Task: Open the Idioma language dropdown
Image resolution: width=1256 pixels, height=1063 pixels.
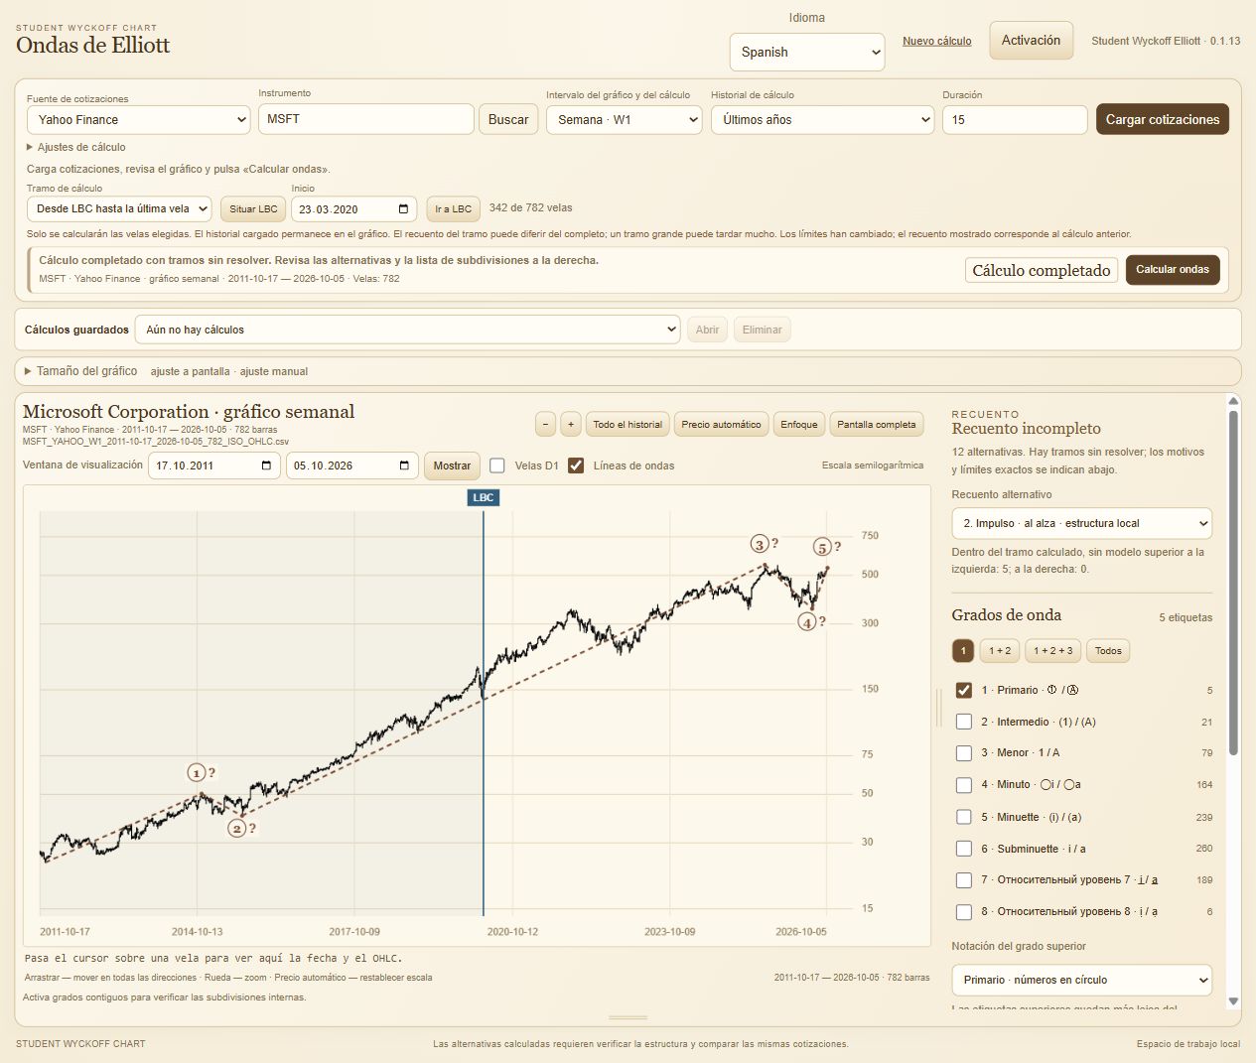Action: [807, 52]
